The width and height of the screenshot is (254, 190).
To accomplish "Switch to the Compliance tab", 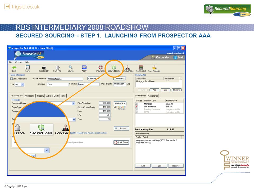I will [x=153, y=96].
